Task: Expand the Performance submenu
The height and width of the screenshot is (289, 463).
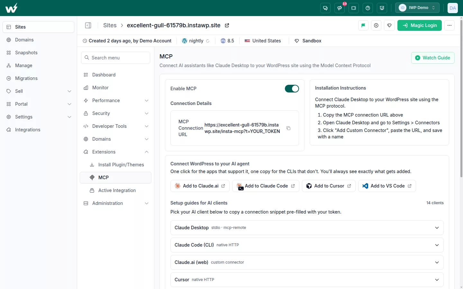Action: pyautogui.click(x=116, y=101)
